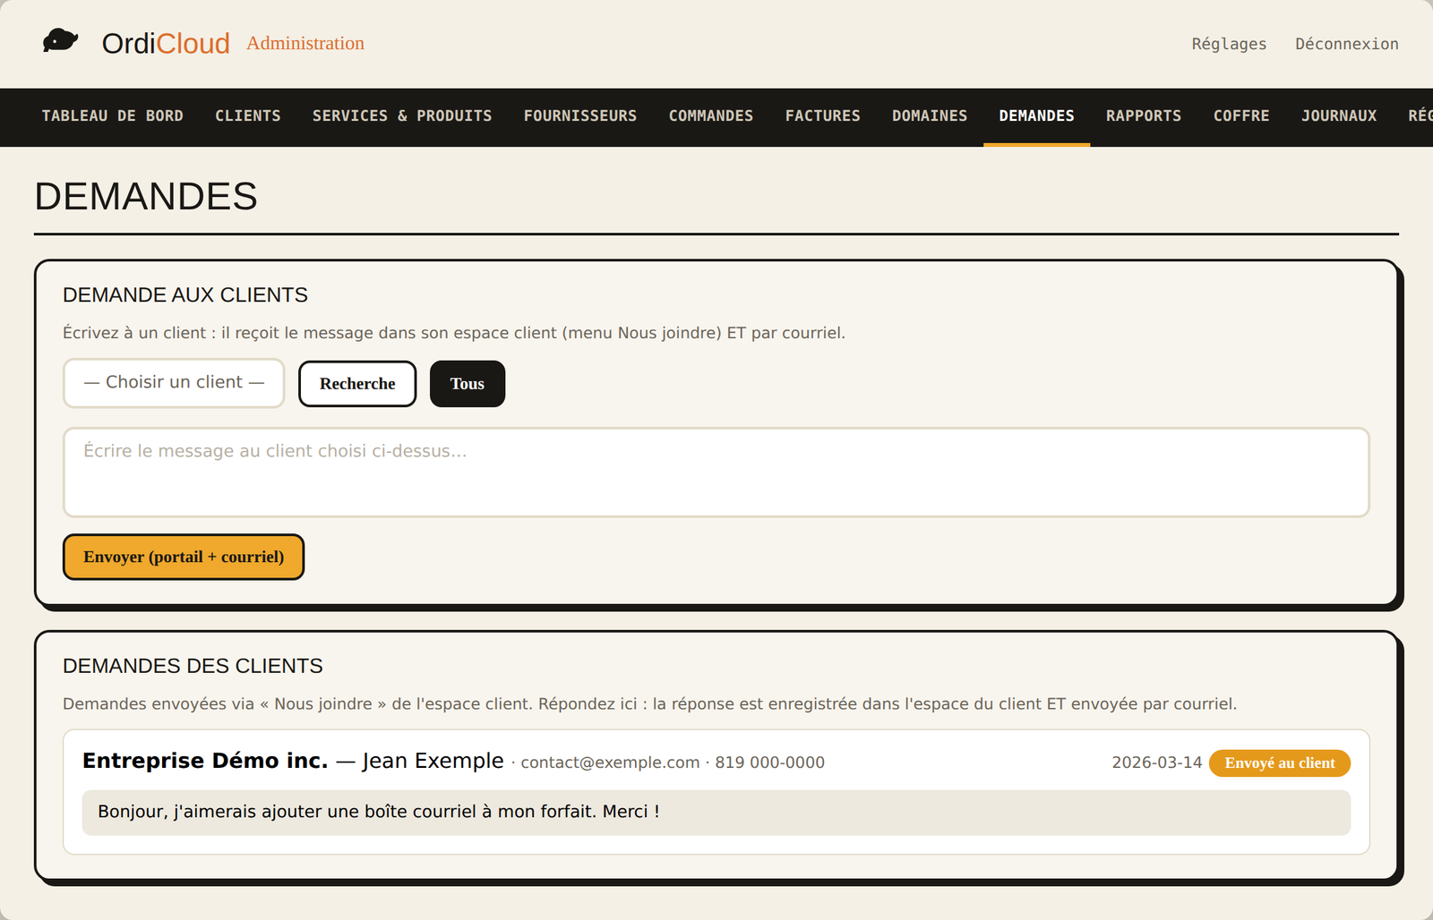Click the date 2026-03-14

1156,762
